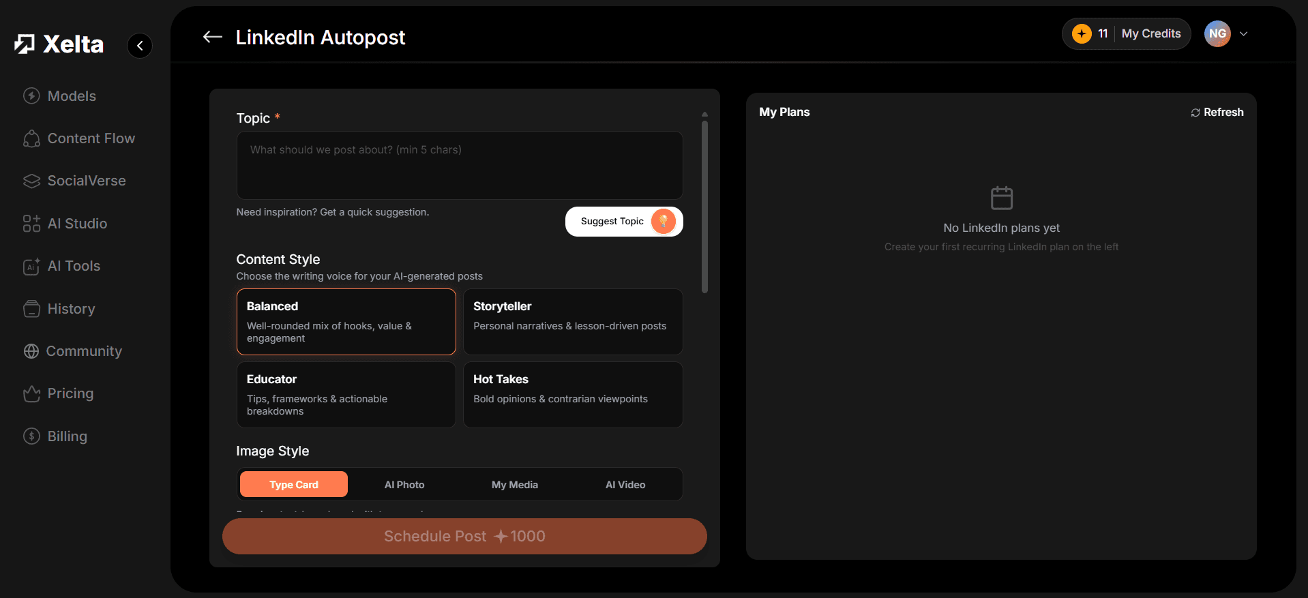Click the Schedule Post button

click(x=464, y=536)
